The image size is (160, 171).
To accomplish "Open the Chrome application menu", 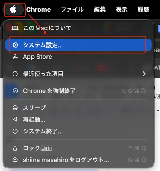I will (39, 10).
